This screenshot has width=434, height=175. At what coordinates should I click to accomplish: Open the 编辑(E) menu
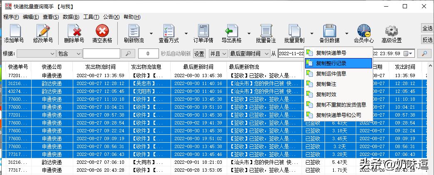click(x=31, y=17)
